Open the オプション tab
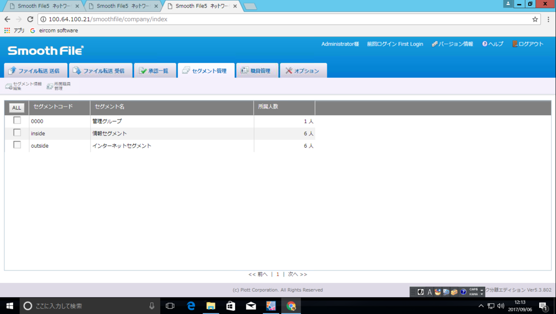556x314 pixels. [303, 71]
